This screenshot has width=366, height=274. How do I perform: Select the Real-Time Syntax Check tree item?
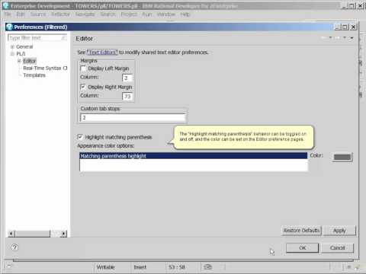pos(45,68)
